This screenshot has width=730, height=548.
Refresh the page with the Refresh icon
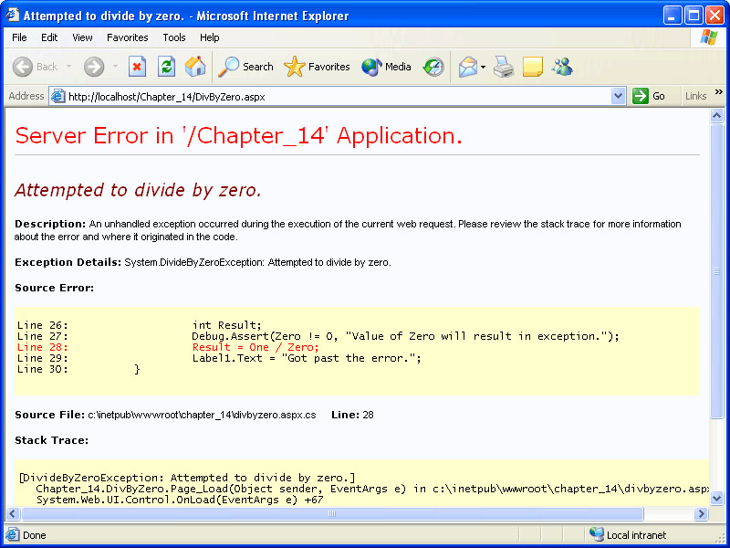coord(166,67)
